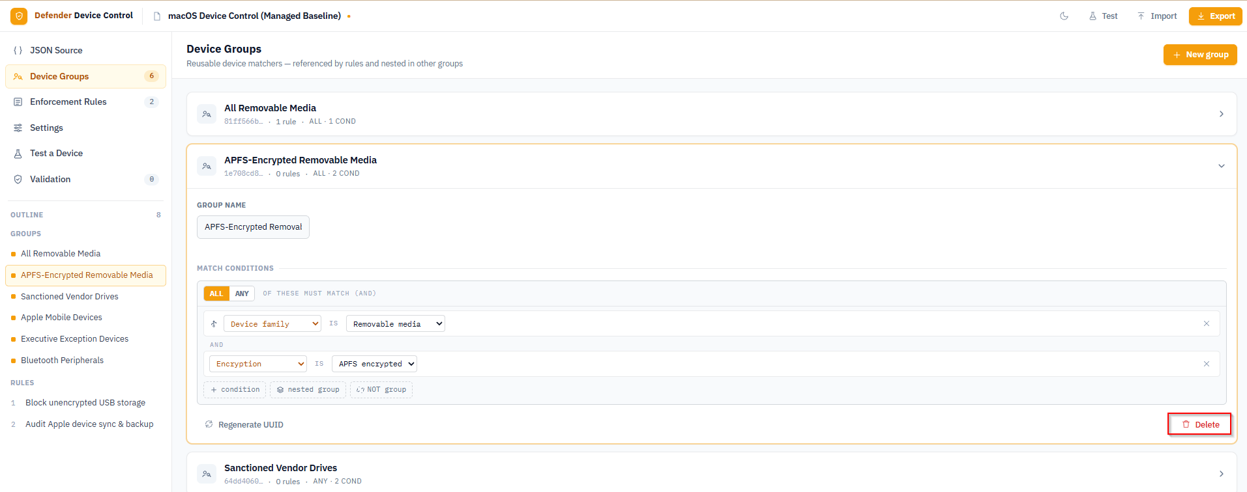The width and height of the screenshot is (1247, 492).
Task: Open the Enforcement Rules section
Action: pos(85,102)
